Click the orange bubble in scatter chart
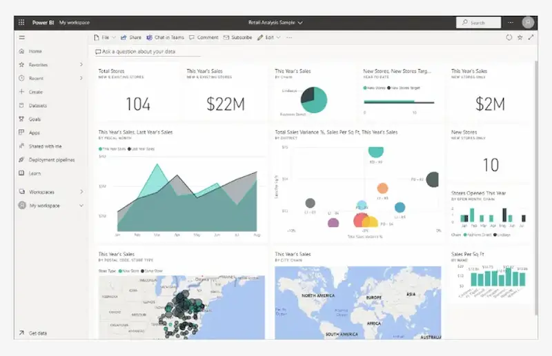Image resolution: width=552 pixels, height=356 pixels. point(382,188)
